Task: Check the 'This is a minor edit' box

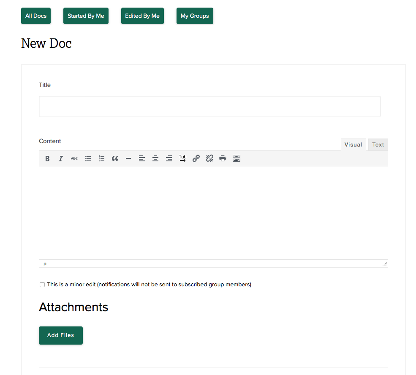Action: (42, 285)
